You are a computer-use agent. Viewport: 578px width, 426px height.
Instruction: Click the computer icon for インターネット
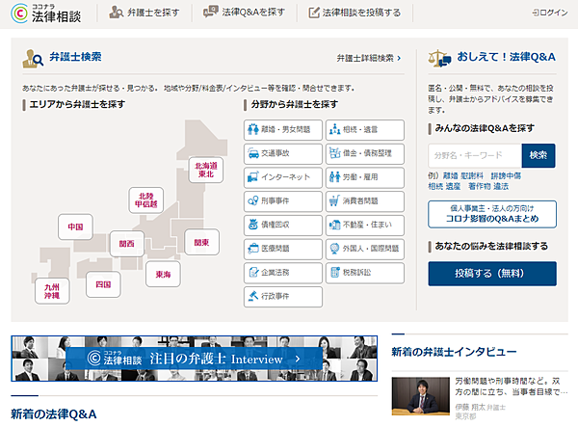pos(252,177)
